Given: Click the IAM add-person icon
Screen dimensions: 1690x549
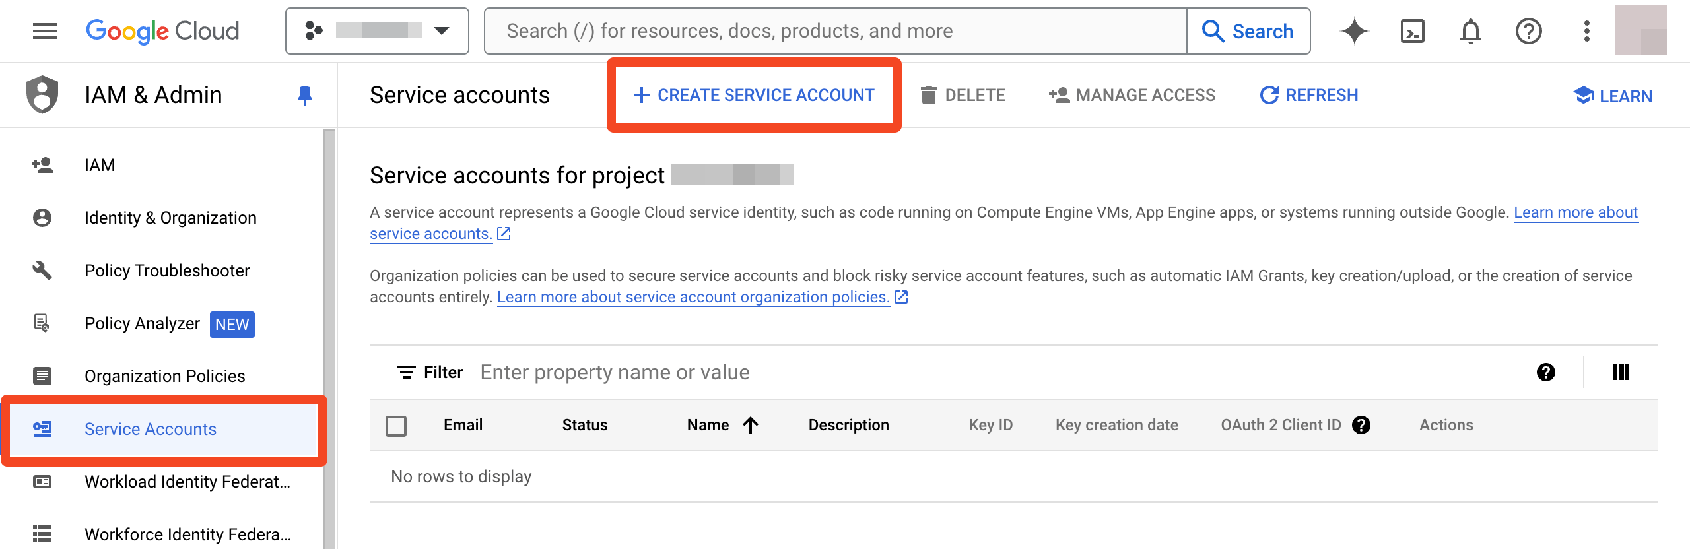Looking at the screenshot, I should click(42, 165).
